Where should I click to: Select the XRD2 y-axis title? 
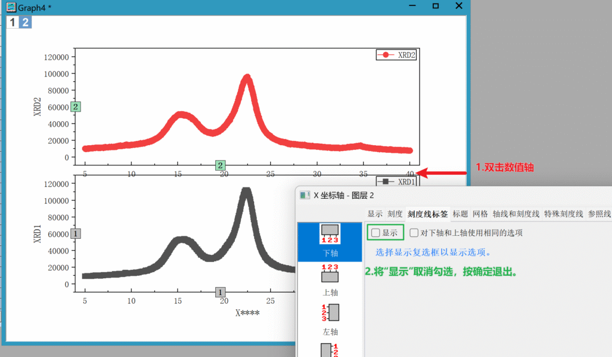[x=38, y=106]
